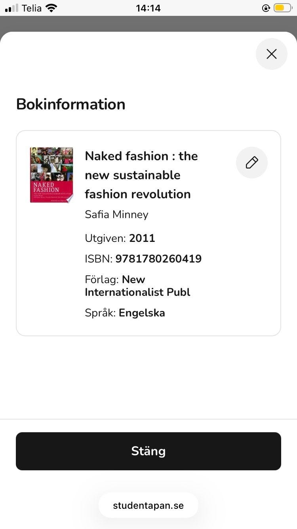
Task: Open the Naked Fashion cover thumbnail
Action: pyautogui.click(x=51, y=175)
